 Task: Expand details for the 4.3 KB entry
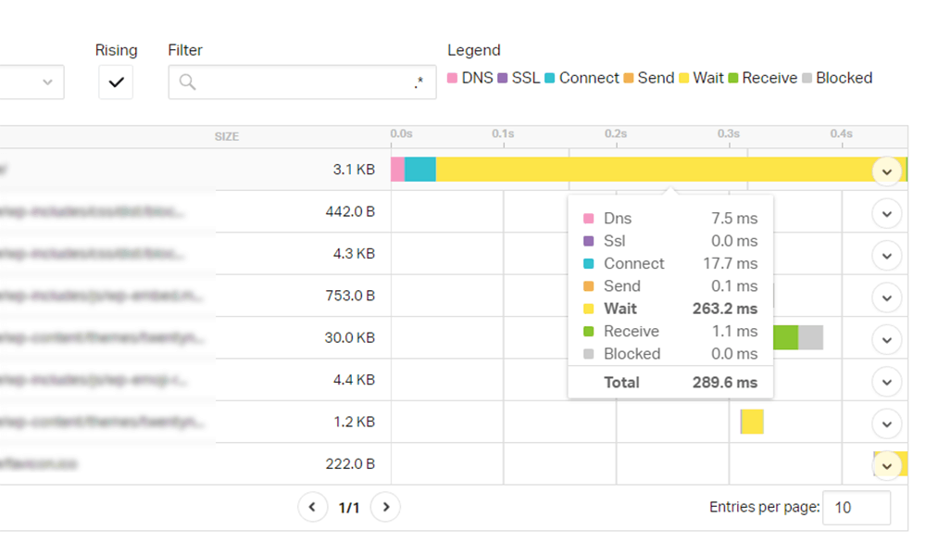click(x=886, y=256)
